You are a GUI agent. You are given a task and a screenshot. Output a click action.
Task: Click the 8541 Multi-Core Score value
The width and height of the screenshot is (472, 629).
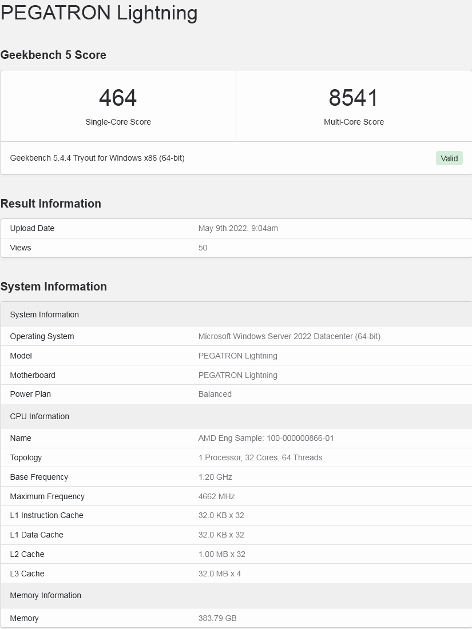click(x=354, y=98)
